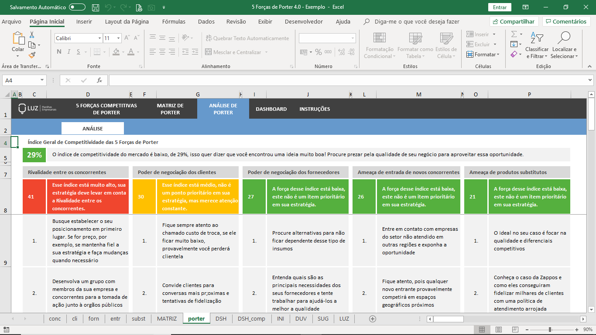Click the Clear eraser icon

(x=514, y=55)
